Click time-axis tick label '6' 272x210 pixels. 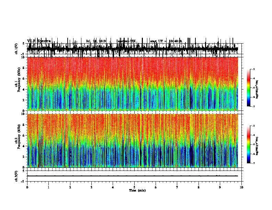point(156,187)
